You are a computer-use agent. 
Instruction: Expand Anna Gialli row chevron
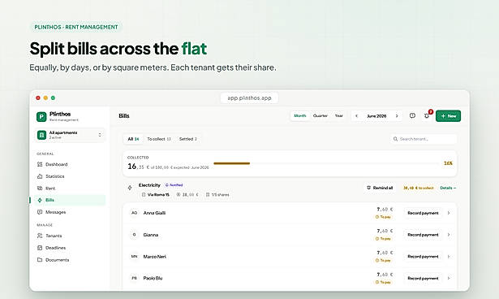pos(449,213)
